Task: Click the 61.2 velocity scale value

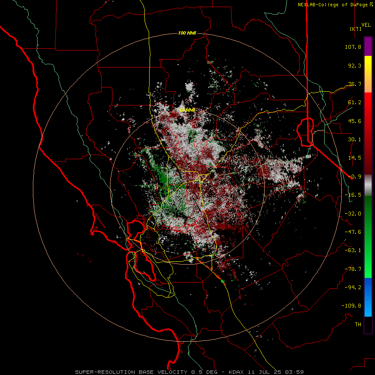Action: 355,102
